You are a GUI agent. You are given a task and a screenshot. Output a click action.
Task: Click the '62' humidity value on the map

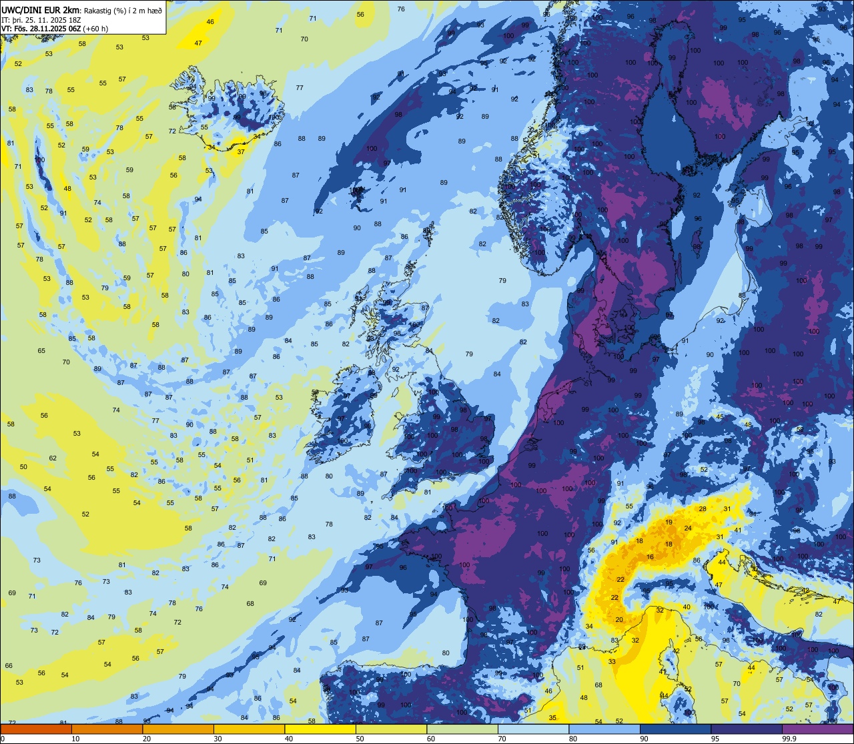point(53,458)
